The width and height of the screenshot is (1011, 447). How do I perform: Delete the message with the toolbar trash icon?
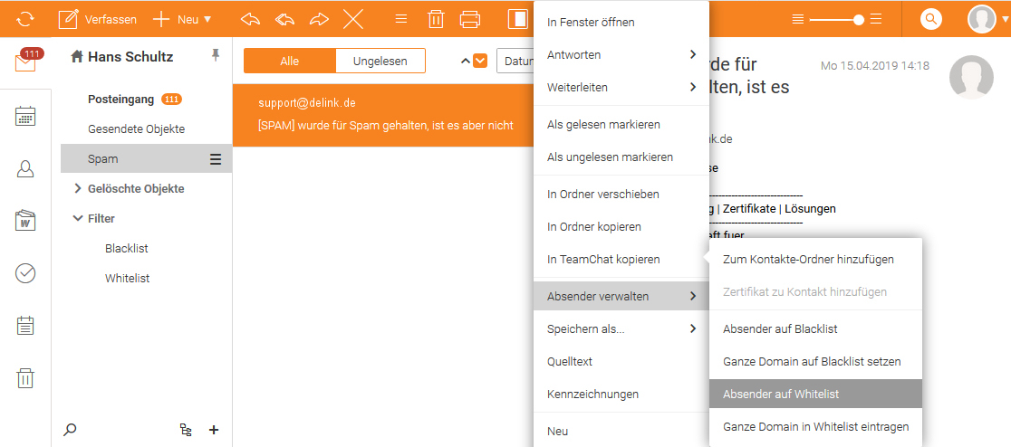click(436, 18)
